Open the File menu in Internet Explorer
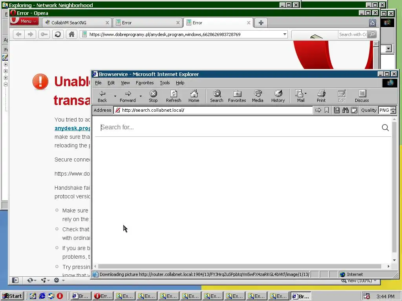Image resolution: width=402 pixels, height=301 pixels. (98, 83)
